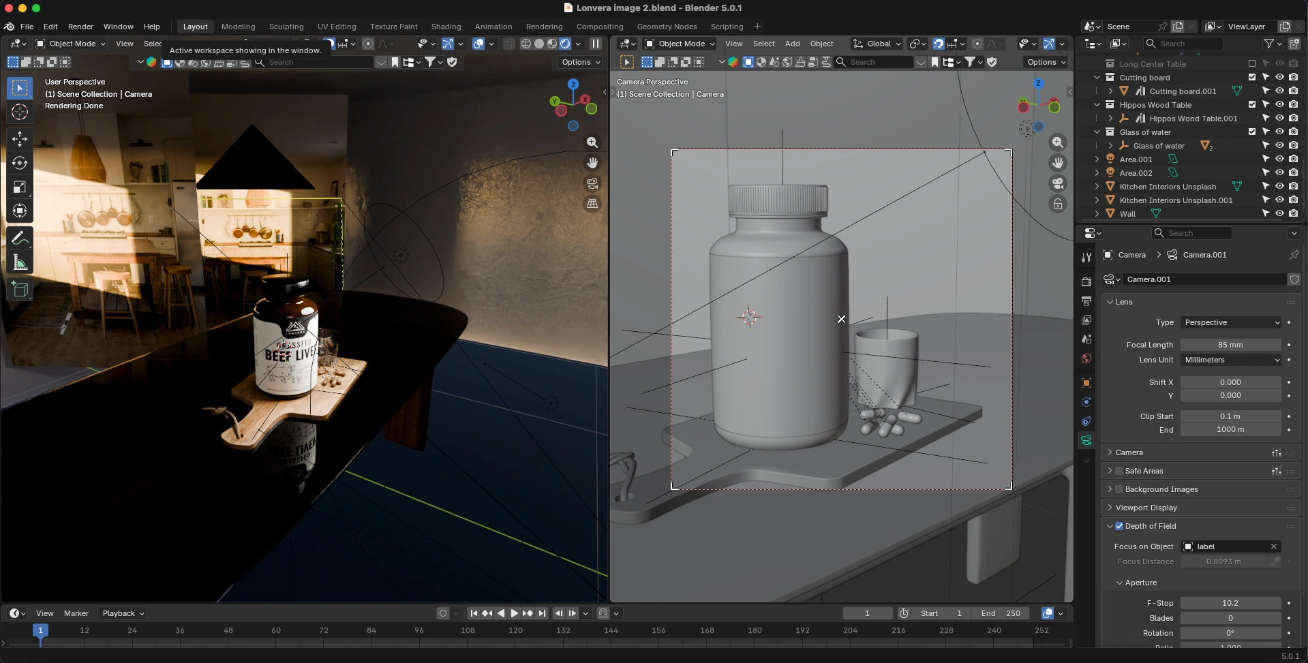The width and height of the screenshot is (1308, 663).
Task: Click the Annotate pencil tool
Action: 20,238
